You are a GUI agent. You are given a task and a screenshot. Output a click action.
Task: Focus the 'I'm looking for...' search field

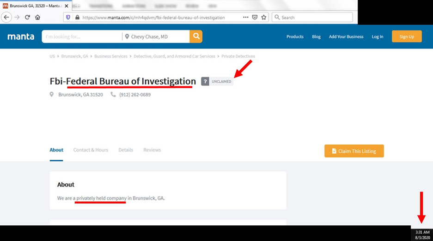pos(82,36)
